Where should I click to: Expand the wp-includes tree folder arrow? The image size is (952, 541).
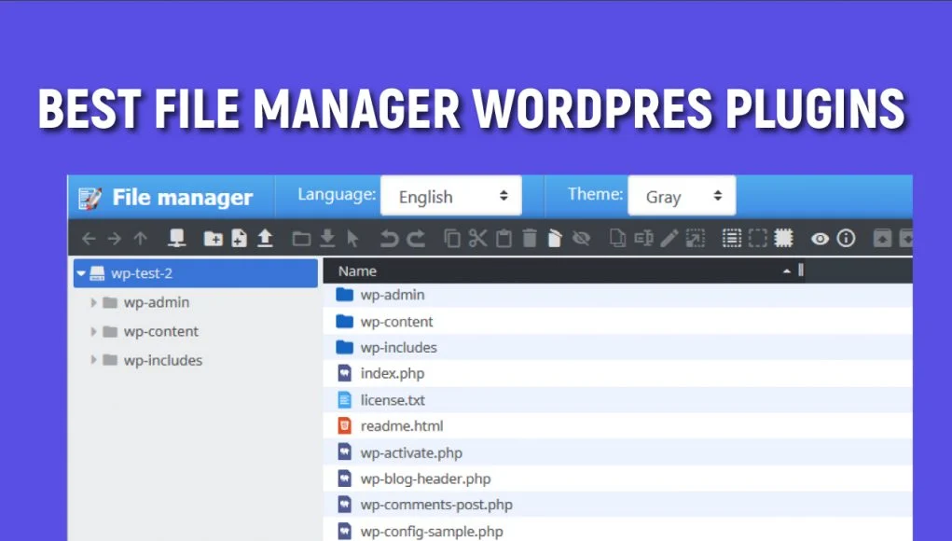tap(93, 360)
